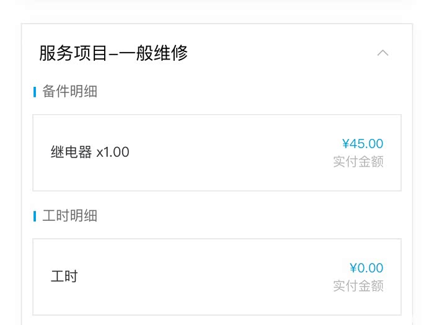
Task: Collapse the 服务项目-一般维修 section chevron
Action: (x=383, y=53)
